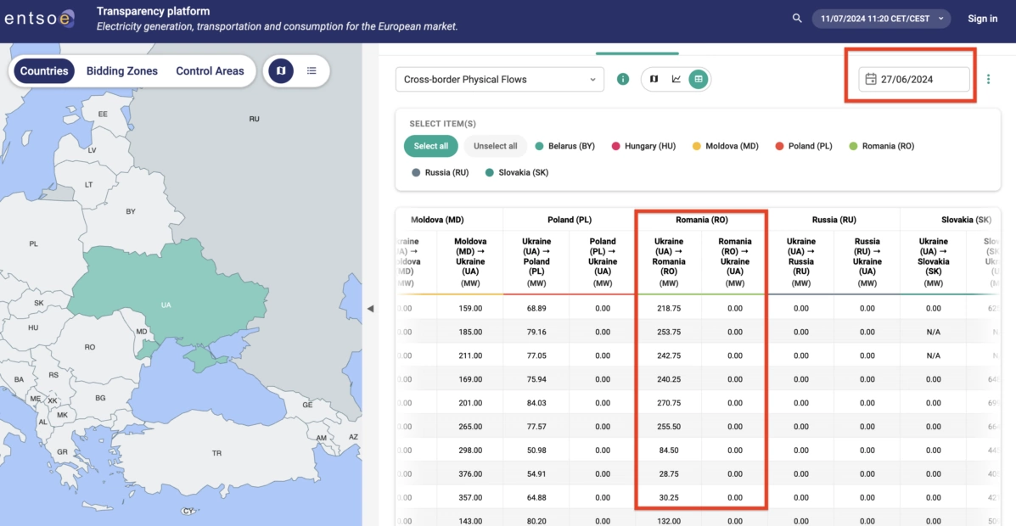1016x526 pixels.
Task: Click cell value 68.89
Action: coord(536,308)
